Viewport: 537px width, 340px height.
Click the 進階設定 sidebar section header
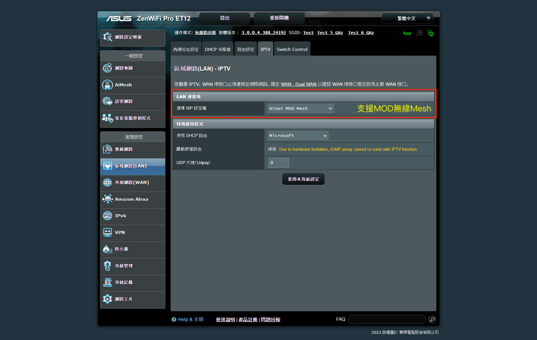pos(133,137)
